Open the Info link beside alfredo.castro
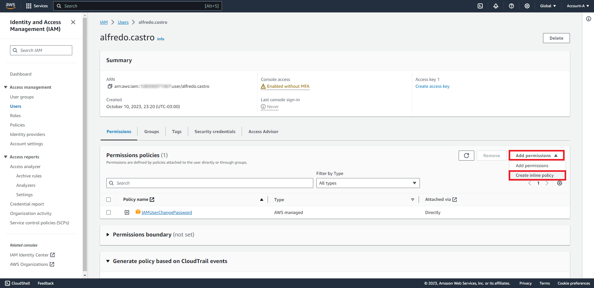 [161, 39]
